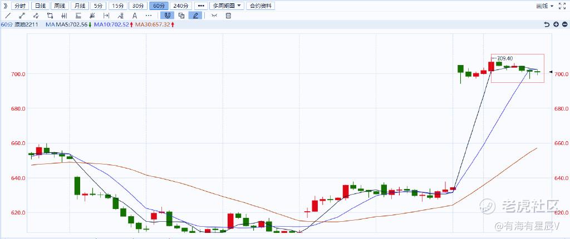The height and width of the screenshot is (239, 570).
Task: Select the 30分 period
Action: coord(138,6)
